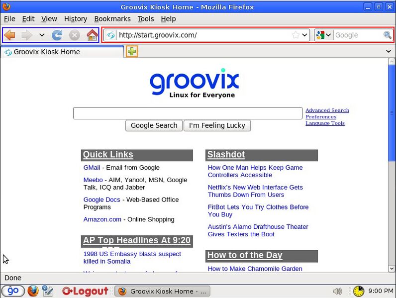
Task: Open the Bookmarks menu
Action: coord(112,19)
